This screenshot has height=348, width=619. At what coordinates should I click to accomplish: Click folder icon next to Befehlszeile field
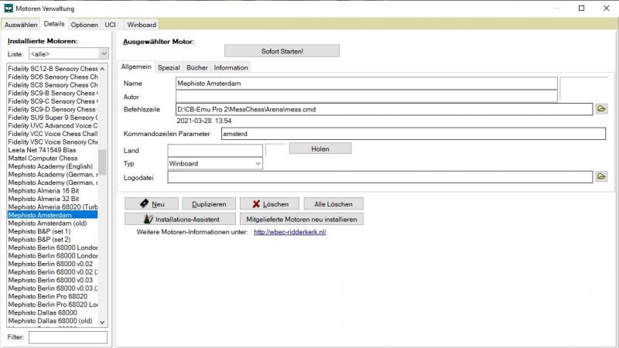[601, 109]
